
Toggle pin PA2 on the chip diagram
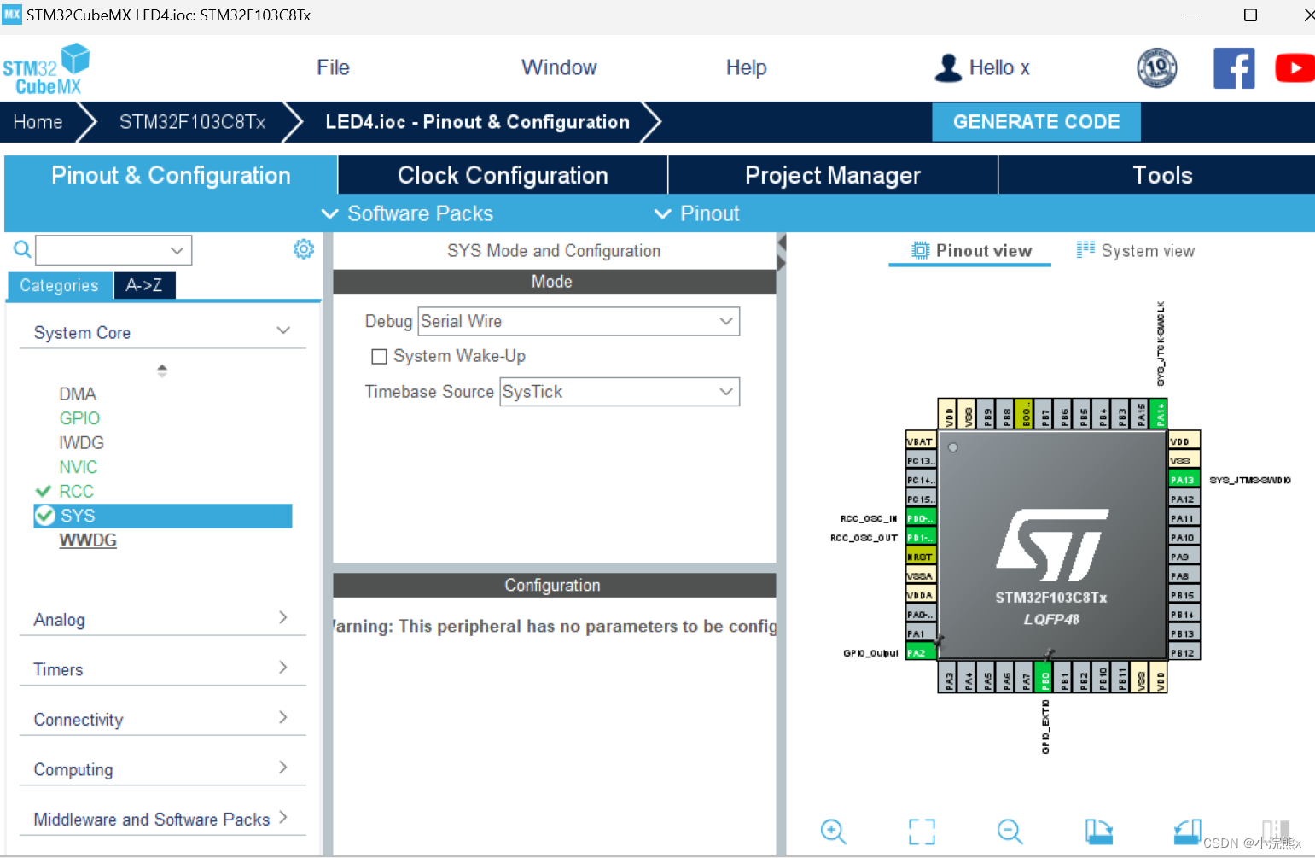tap(921, 652)
